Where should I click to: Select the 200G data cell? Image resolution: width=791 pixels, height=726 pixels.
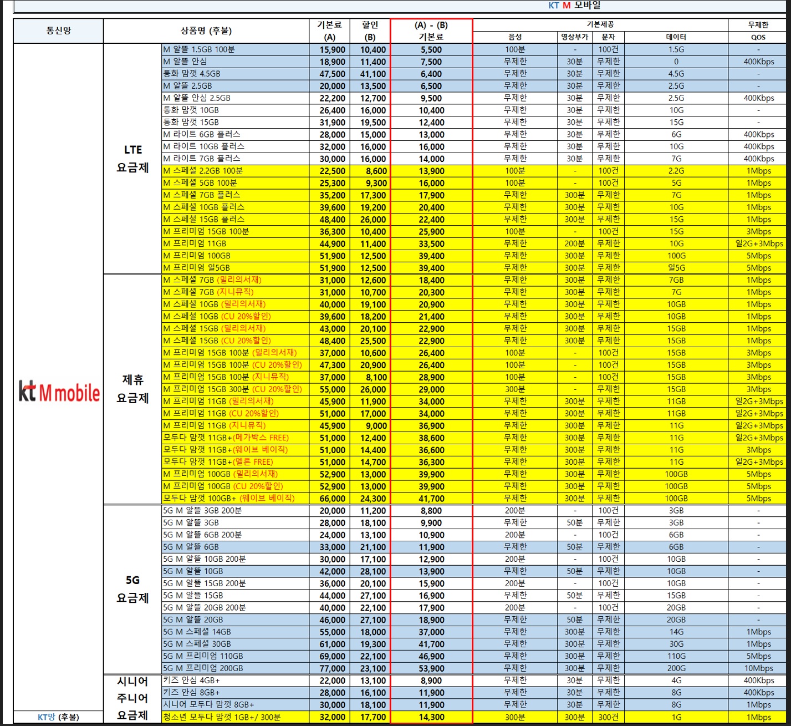coord(676,668)
